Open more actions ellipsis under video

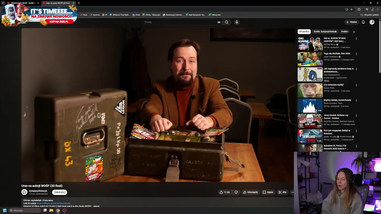coord(292,192)
